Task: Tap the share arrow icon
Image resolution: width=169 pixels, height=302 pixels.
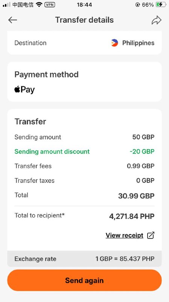Action: pyautogui.click(x=157, y=20)
